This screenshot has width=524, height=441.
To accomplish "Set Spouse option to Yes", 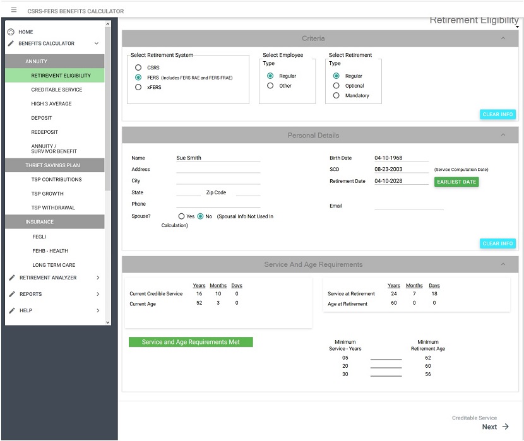I will pos(181,216).
